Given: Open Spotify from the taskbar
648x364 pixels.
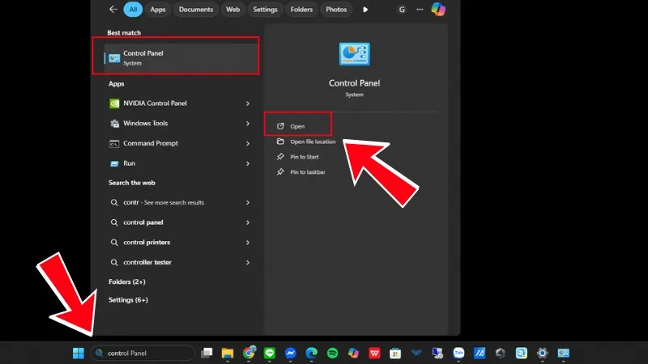Looking at the screenshot, I should [x=332, y=353].
